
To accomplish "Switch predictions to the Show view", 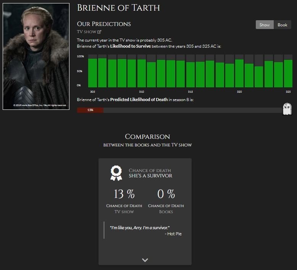I will [x=265, y=25].
